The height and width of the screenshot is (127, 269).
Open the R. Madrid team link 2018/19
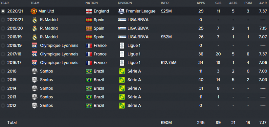49,37
